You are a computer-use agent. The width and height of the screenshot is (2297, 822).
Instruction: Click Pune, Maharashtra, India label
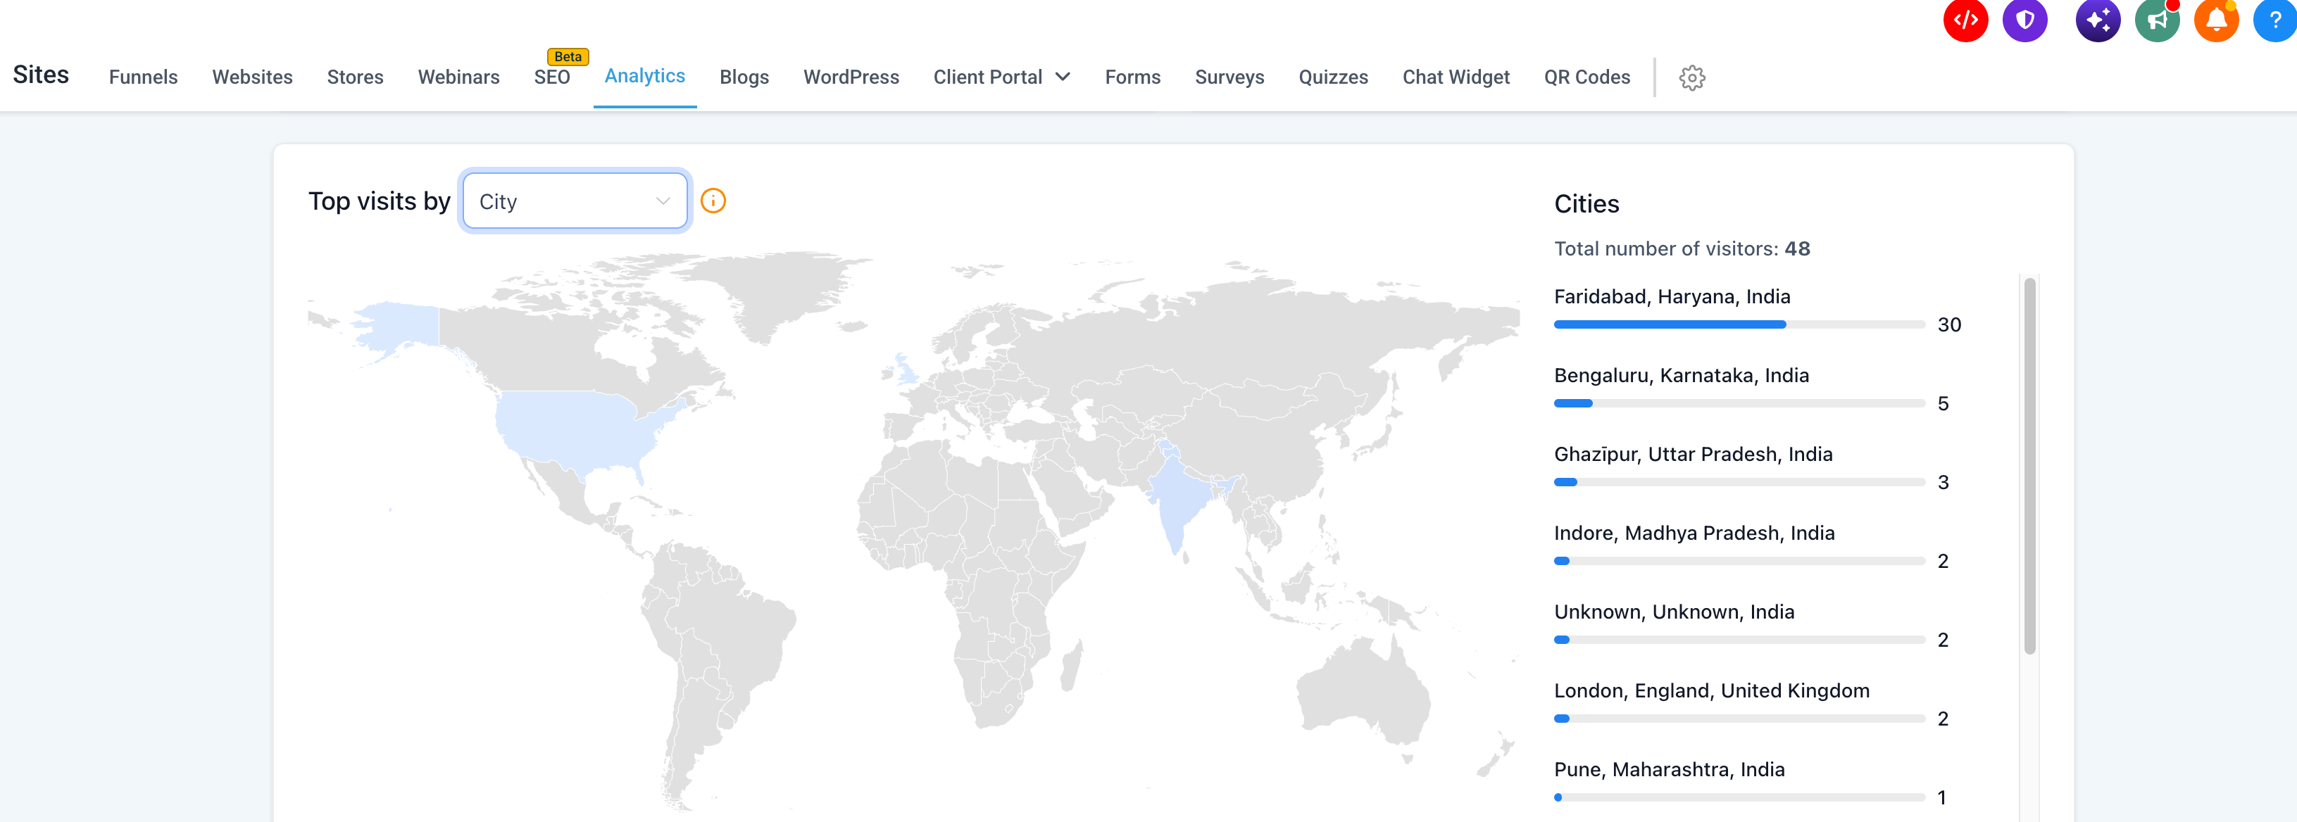1670,769
